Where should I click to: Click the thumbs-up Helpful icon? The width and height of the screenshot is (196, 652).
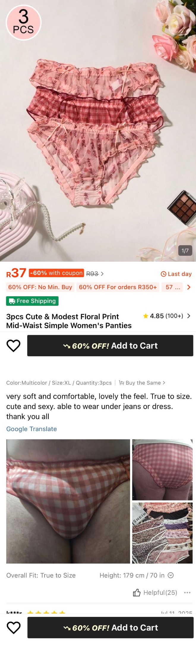tap(137, 593)
